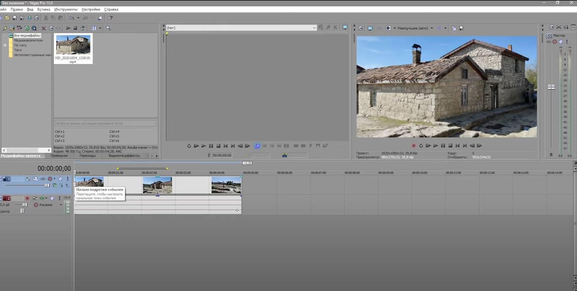Expand the 'По типу' media folder
Screen dimensions: 577x291
[5, 45]
